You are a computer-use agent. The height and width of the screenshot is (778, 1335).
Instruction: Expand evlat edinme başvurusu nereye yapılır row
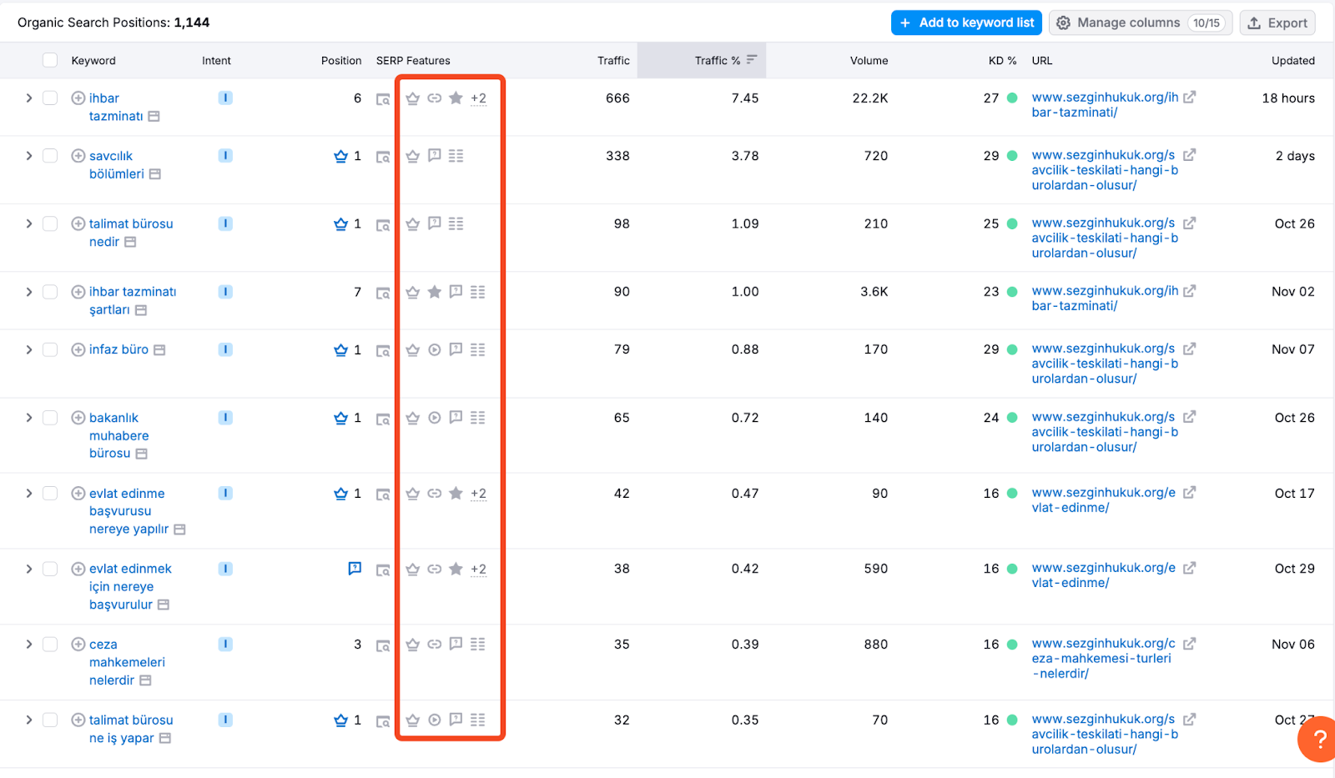coord(29,494)
